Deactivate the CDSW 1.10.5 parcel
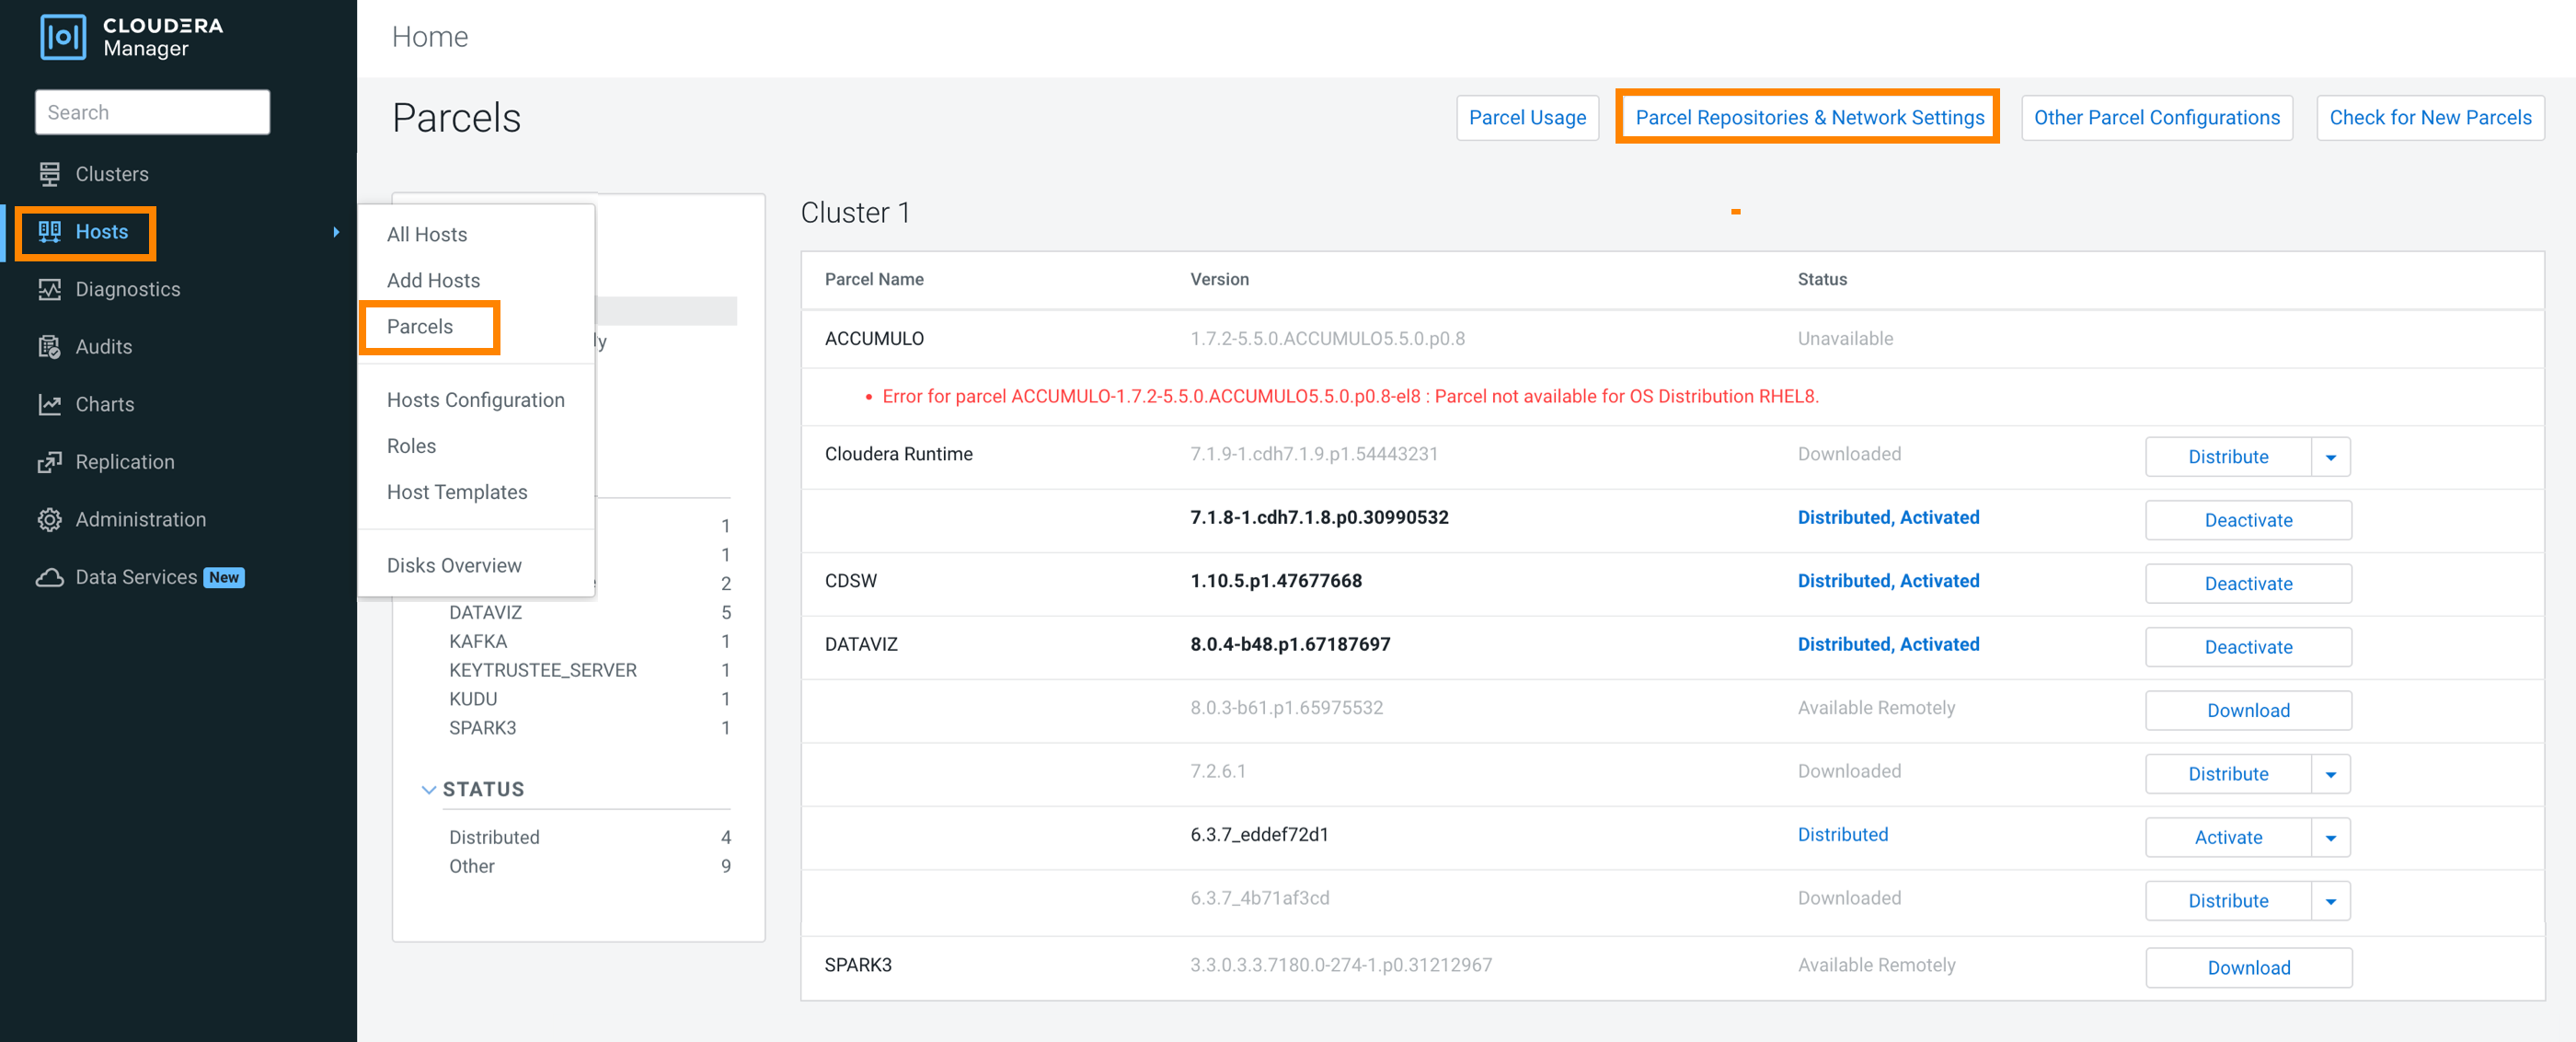The width and height of the screenshot is (2576, 1042). point(2248,585)
